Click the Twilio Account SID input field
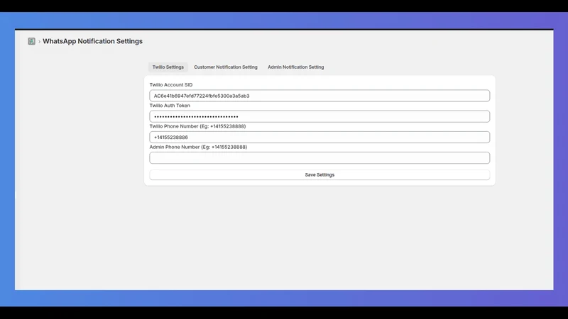The image size is (568, 319). coord(319,96)
